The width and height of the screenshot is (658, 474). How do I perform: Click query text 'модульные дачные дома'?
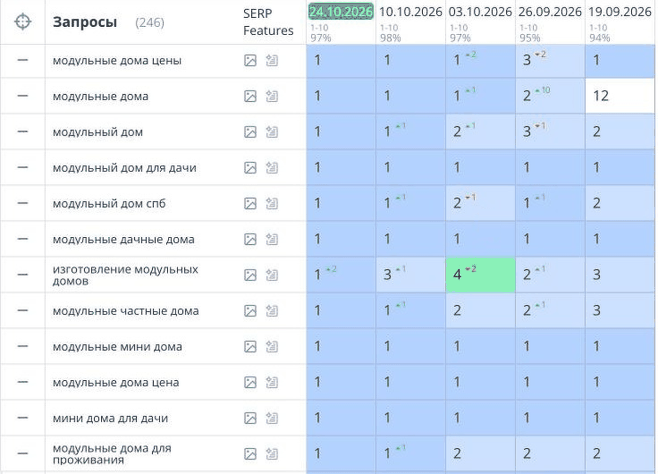click(123, 240)
